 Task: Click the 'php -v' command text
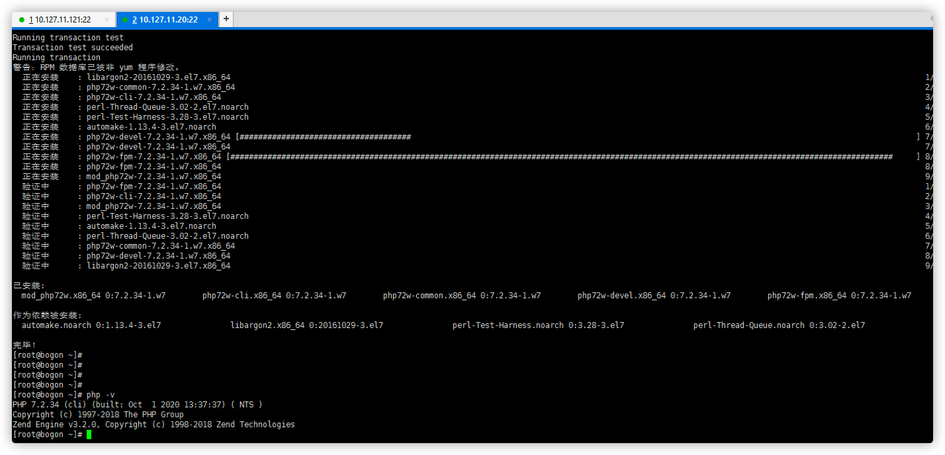click(100, 395)
